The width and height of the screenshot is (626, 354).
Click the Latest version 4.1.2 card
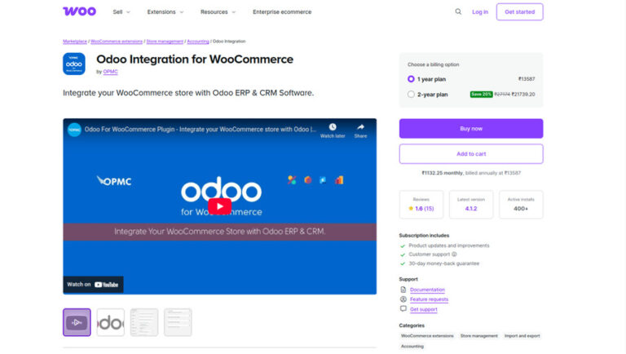click(471, 205)
